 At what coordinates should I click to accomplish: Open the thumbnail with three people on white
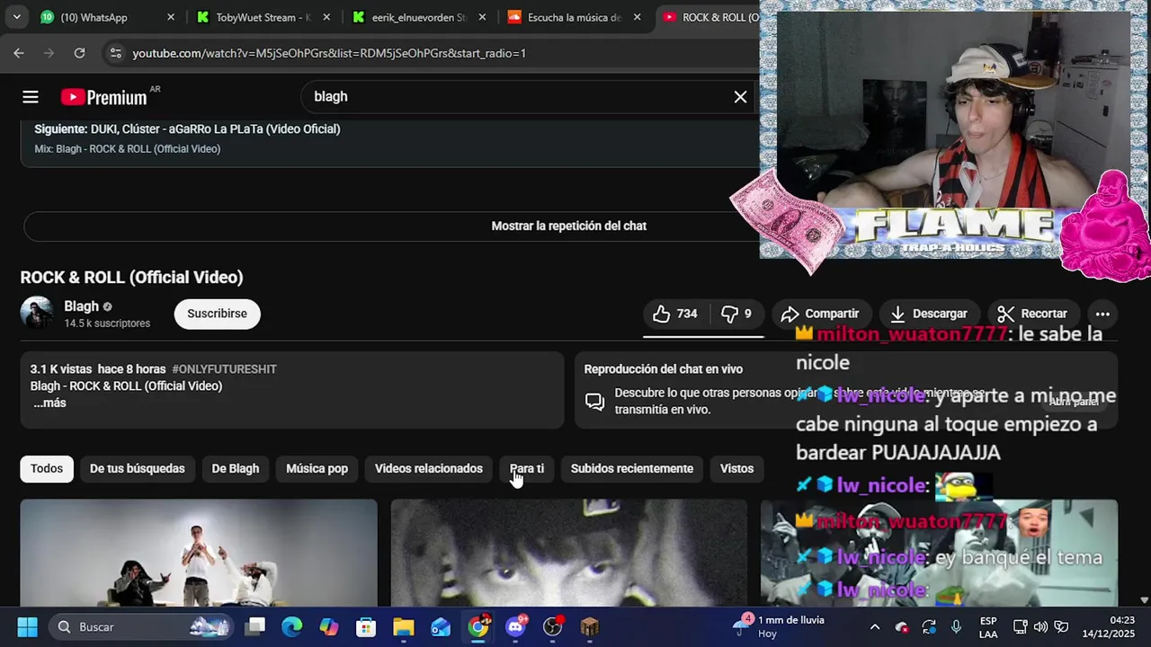pyautogui.click(x=199, y=553)
